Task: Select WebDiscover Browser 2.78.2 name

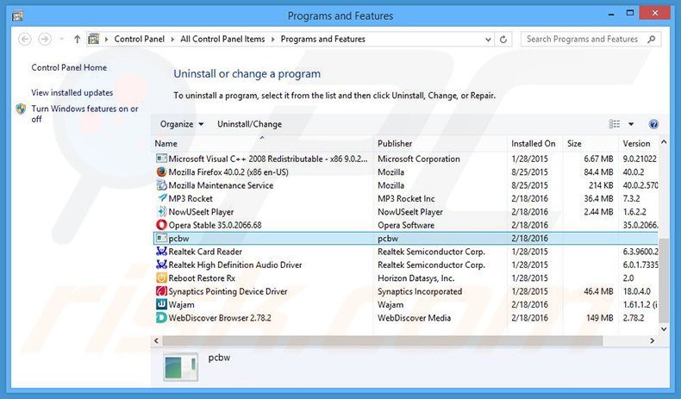Action: (x=220, y=318)
